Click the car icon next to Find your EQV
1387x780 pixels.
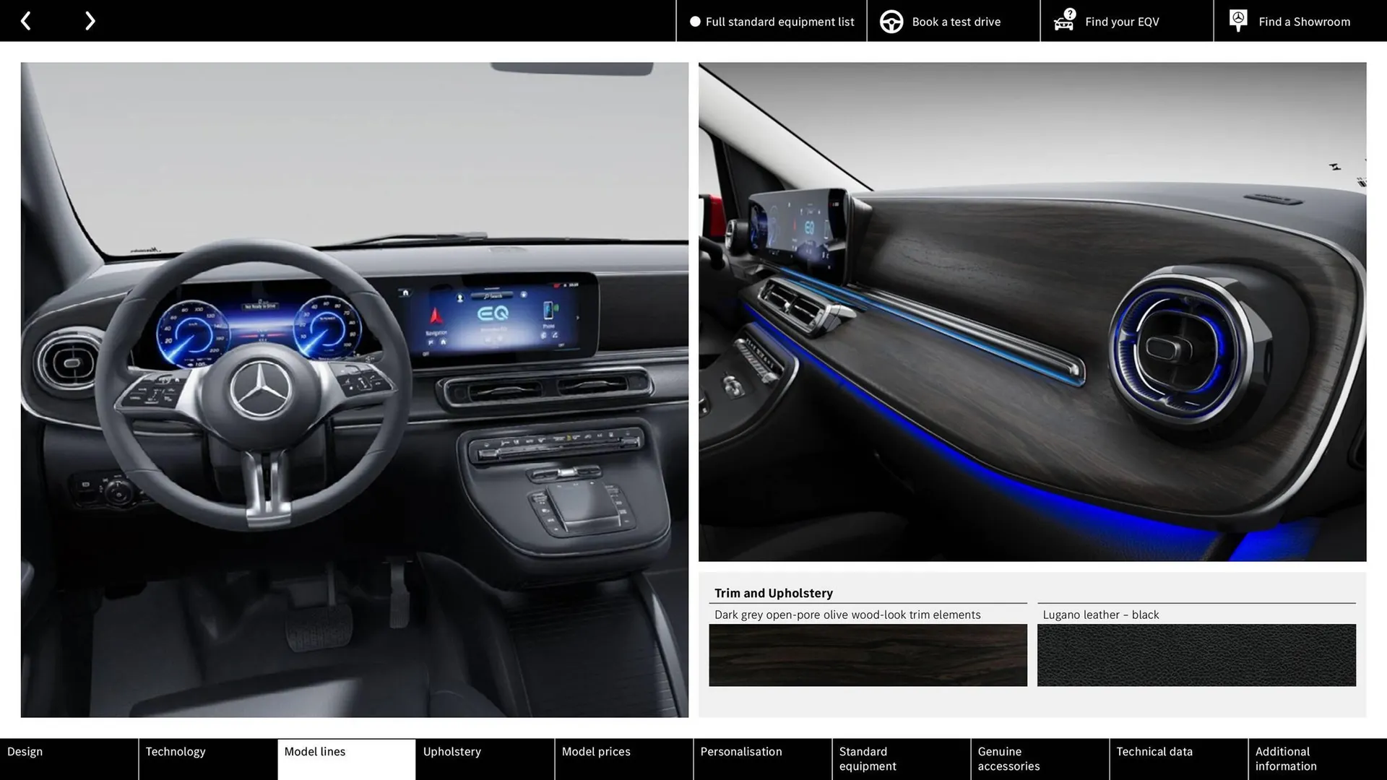[x=1064, y=21]
